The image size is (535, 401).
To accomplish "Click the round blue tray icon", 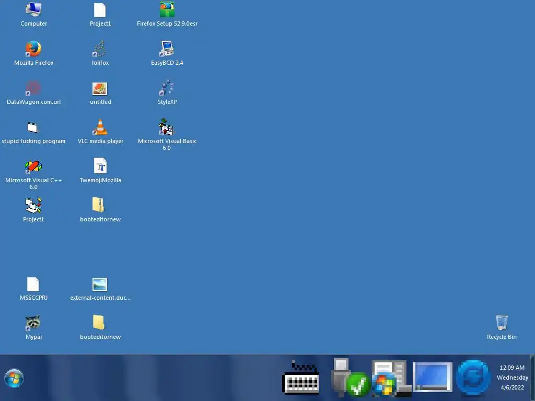I will pyautogui.click(x=472, y=378).
